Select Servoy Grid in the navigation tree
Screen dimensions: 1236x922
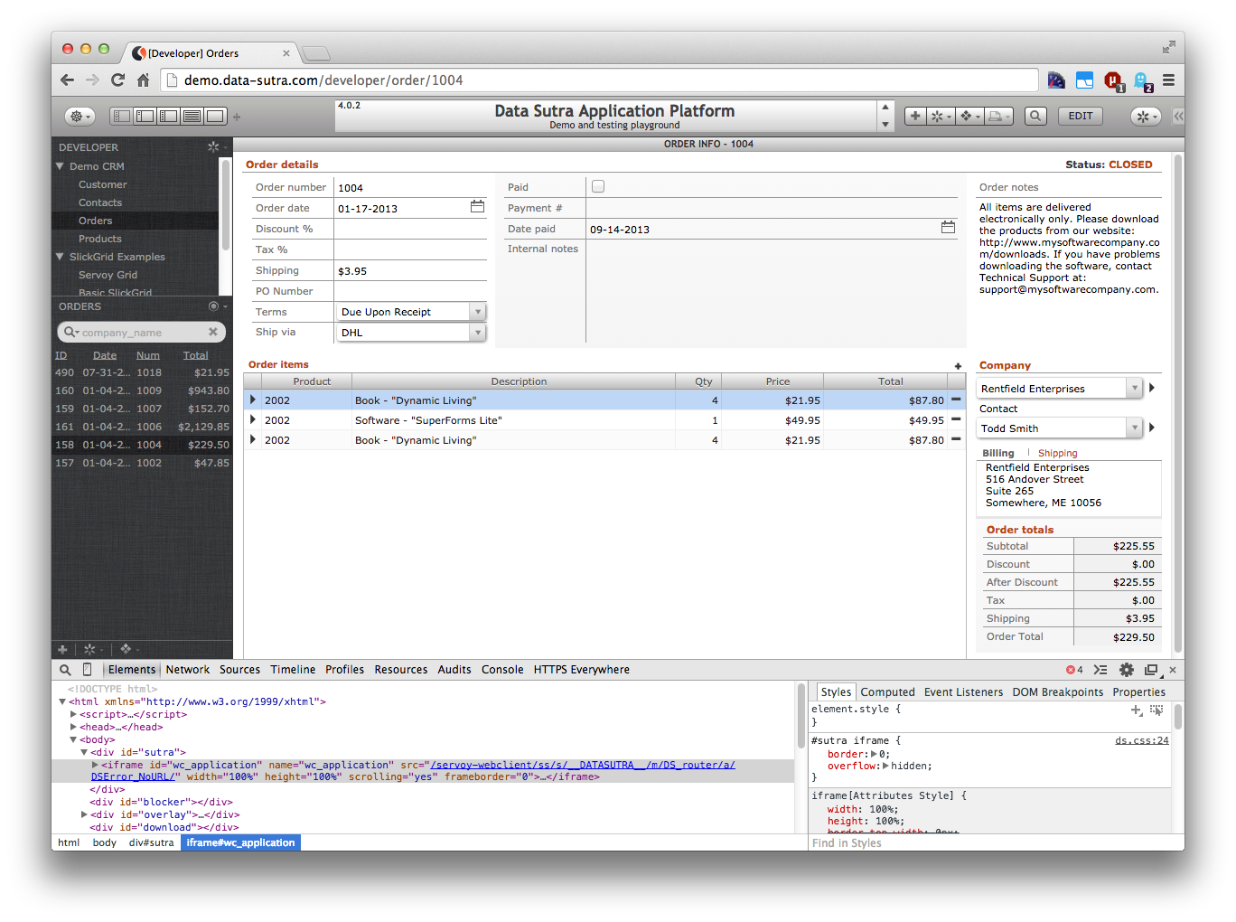[x=108, y=275]
